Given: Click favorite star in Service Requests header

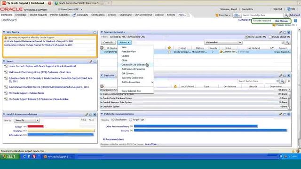Looking at the screenshot, I should (x=169, y=48).
